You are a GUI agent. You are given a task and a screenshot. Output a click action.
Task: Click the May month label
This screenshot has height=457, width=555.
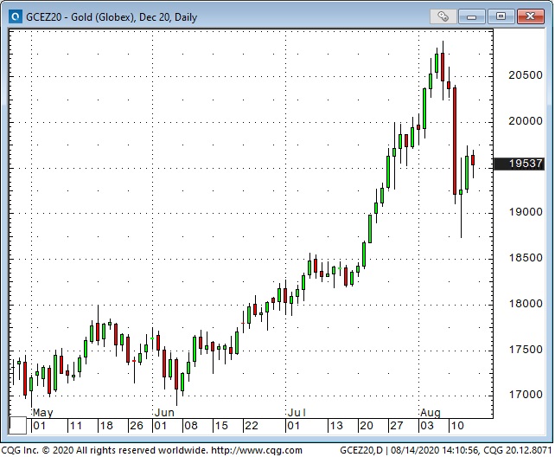tap(43, 413)
